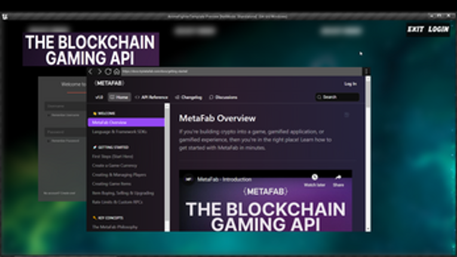The image size is (457, 257).
Task: Open Item Buying, Selling & Upgrading page
Action: [122, 193]
